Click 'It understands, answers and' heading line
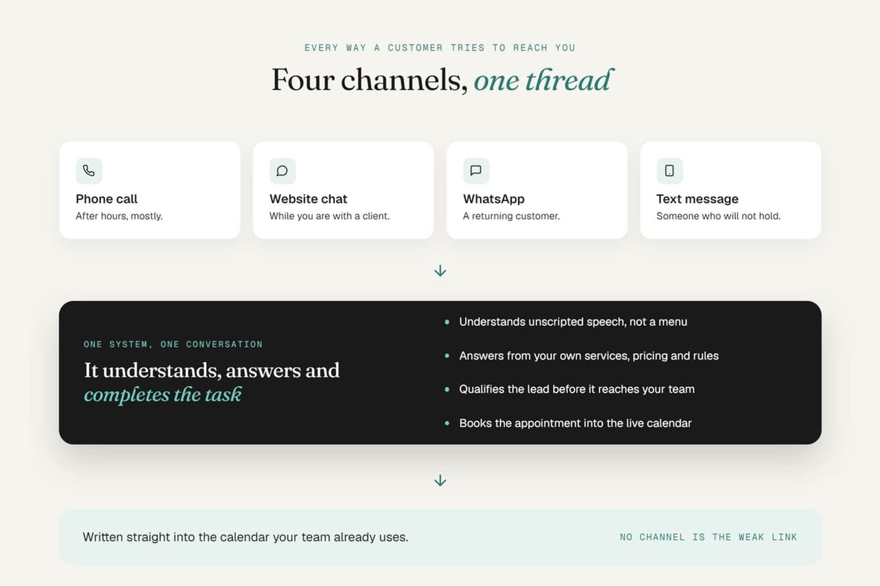Screen dimensions: 880x586 [212, 370]
